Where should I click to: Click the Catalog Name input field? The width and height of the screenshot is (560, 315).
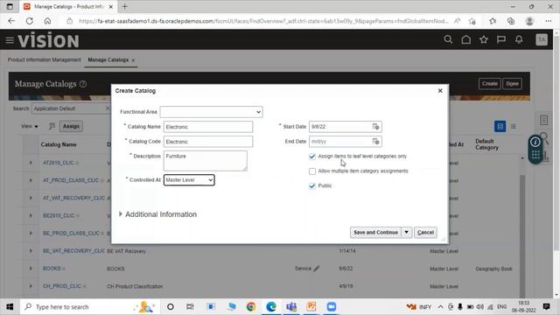tap(208, 127)
